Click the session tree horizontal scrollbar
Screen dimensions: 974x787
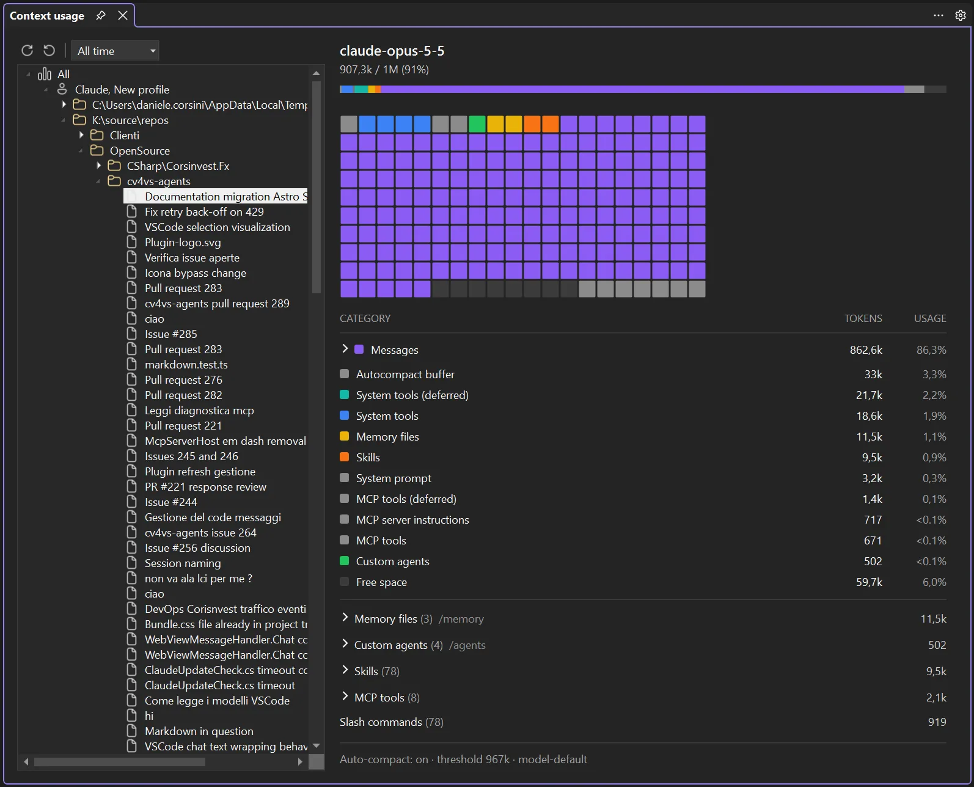tap(120, 761)
